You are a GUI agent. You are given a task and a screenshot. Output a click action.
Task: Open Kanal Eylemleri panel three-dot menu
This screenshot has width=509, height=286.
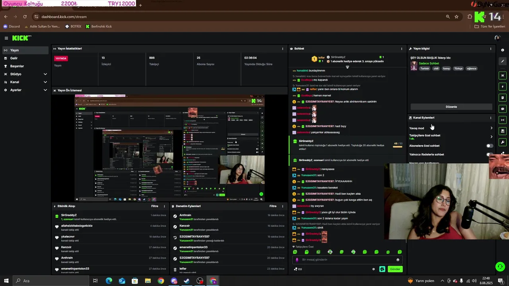(491, 118)
